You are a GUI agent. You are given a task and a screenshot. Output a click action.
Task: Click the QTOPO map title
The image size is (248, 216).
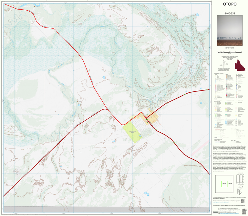pyautogui.click(x=230, y=4)
